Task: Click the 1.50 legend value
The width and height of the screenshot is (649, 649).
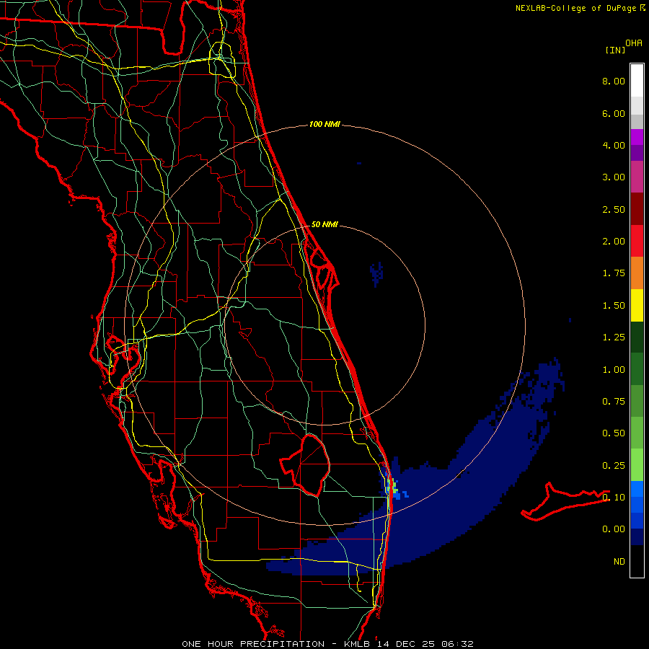Action: tap(614, 306)
